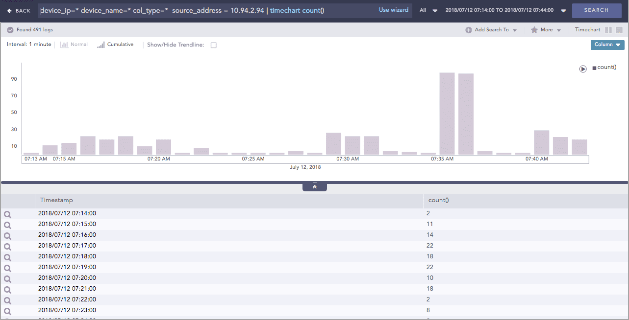Open the Column chart type dropdown

point(607,45)
